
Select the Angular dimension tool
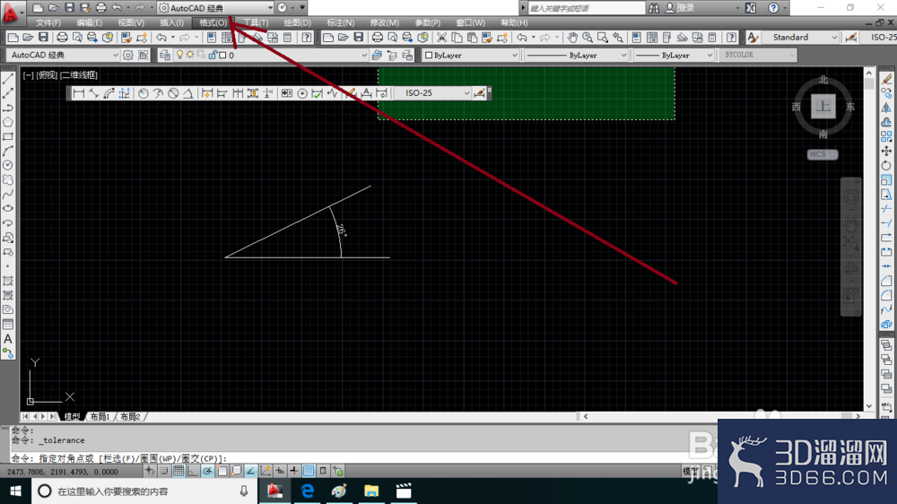click(187, 93)
